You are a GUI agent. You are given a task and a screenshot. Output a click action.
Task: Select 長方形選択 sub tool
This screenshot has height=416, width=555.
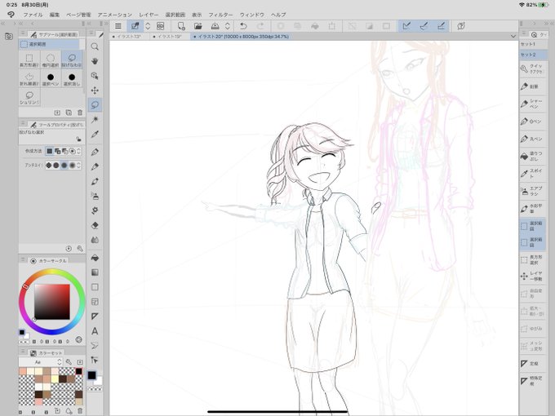pyautogui.click(x=29, y=60)
